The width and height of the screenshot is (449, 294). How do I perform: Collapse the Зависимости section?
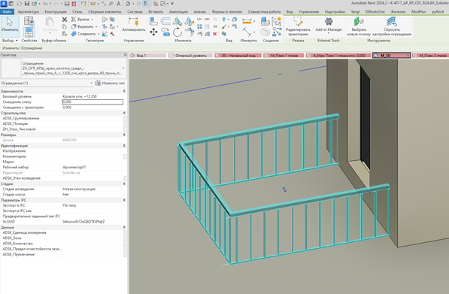tap(124, 91)
